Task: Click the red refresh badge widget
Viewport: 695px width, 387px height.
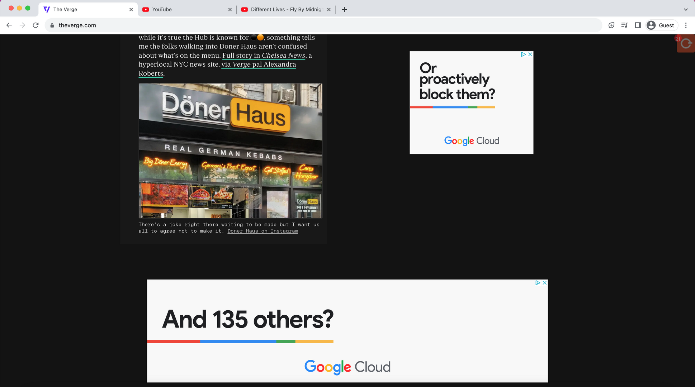Action: pyautogui.click(x=686, y=44)
